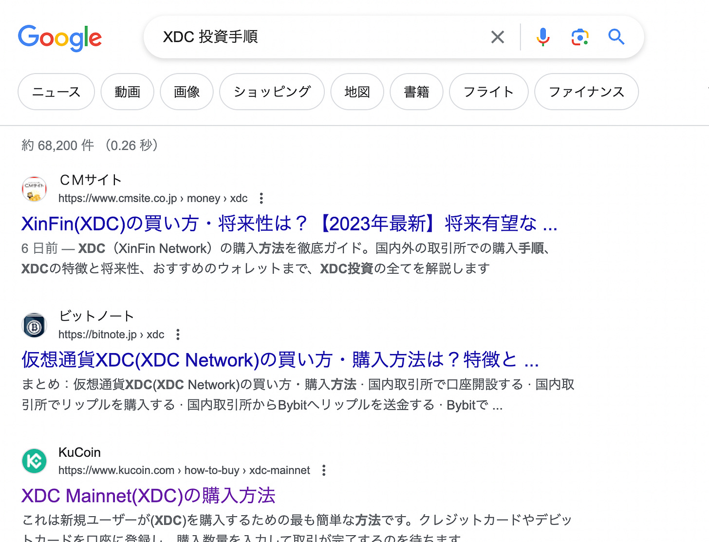Click the KuCoin favicon
The width and height of the screenshot is (709, 542).
point(34,461)
